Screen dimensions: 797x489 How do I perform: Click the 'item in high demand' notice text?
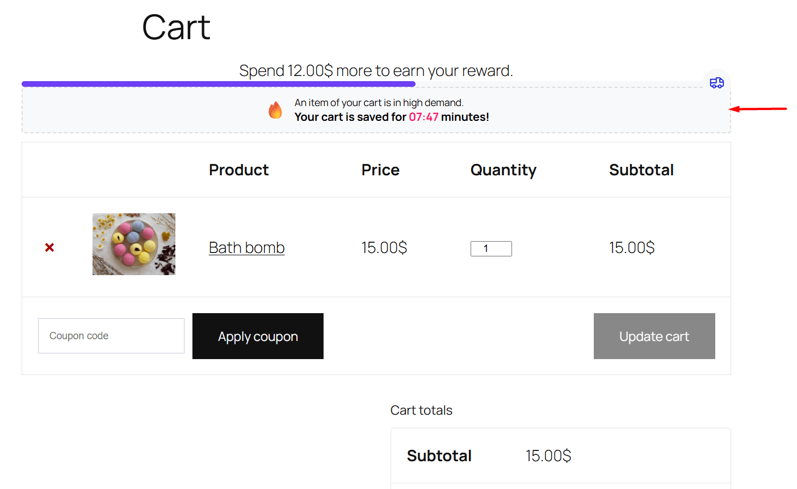(379, 103)
